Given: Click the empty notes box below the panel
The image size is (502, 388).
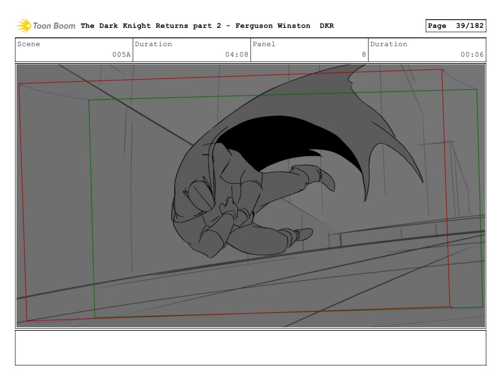Looking at the screenshot, I should pos(251,348).
